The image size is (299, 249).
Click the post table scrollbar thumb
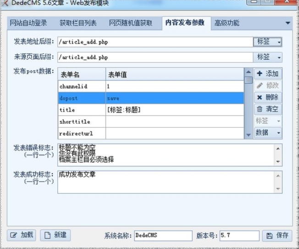249,80
